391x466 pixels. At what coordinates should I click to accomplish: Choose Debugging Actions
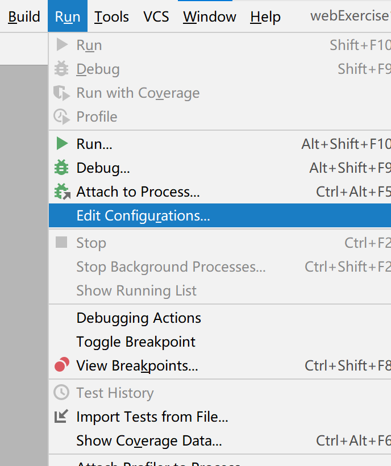[x=139, y=318]
